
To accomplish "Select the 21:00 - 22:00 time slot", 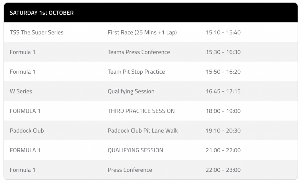I will pos(223,150).
